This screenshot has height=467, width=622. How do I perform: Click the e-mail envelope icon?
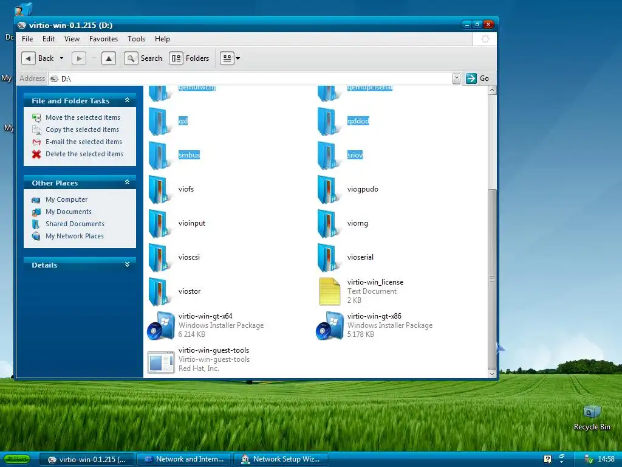tap(36, 142)
